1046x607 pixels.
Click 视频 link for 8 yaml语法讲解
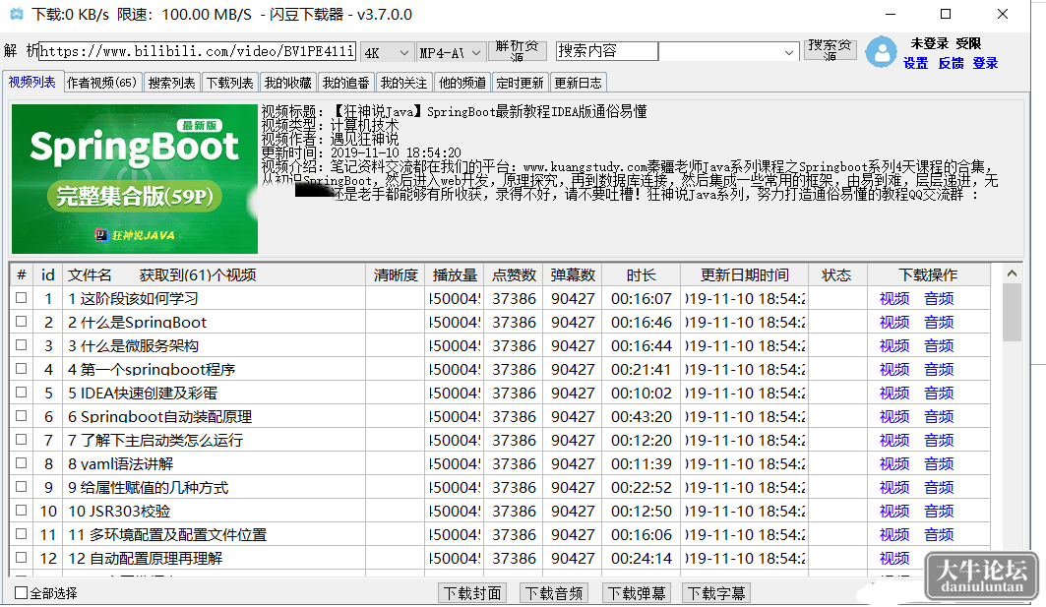click(x=893, y=463)
